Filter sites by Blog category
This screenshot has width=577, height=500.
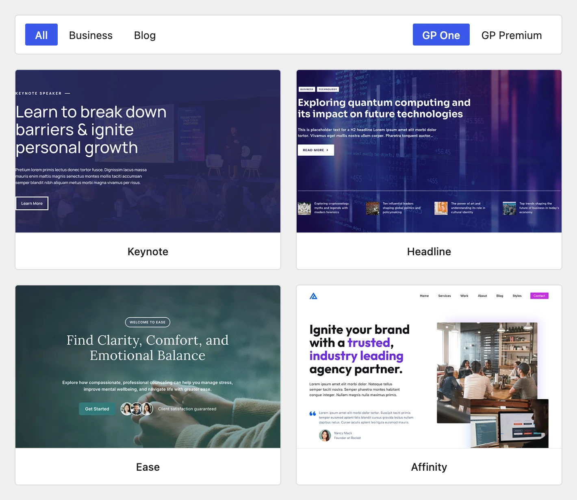pyautogui.click(x=145, y=35)
